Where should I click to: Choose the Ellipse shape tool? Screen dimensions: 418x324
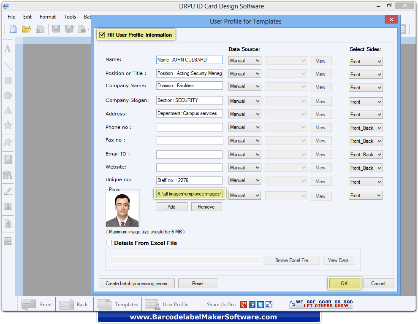pyautogui.click(x=8, y=95)
